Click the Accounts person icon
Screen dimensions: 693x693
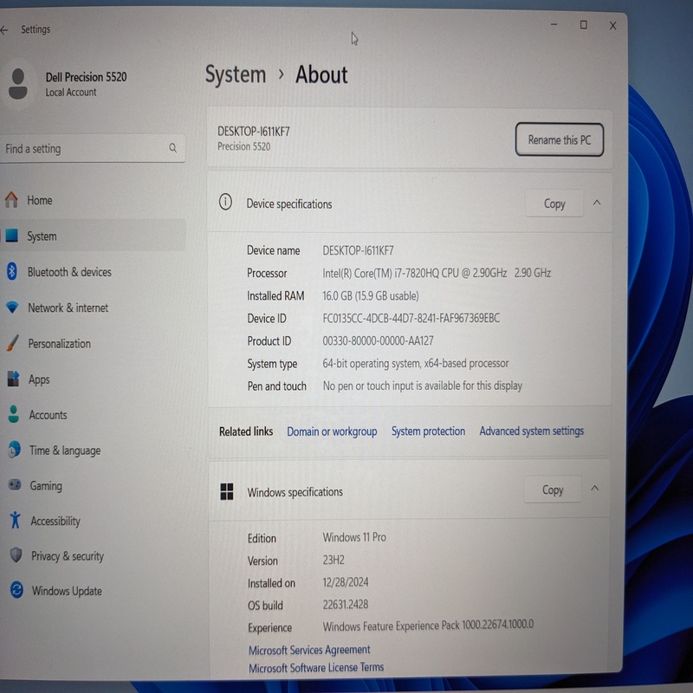click(x=14, y=414)
